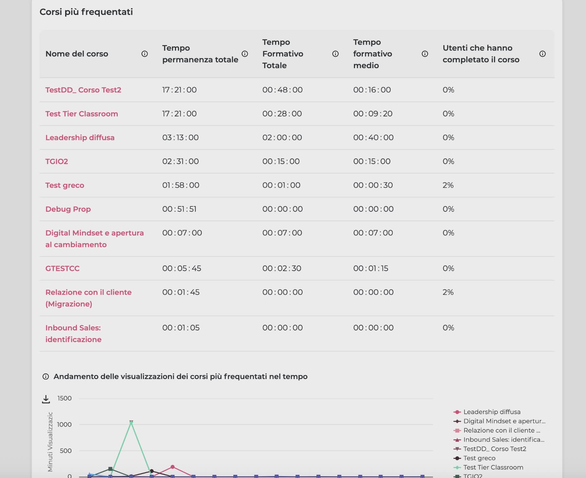Click info icon beside Tempo permanenza totale
This screenshot has height=478, width=586.
click(245, 54)
